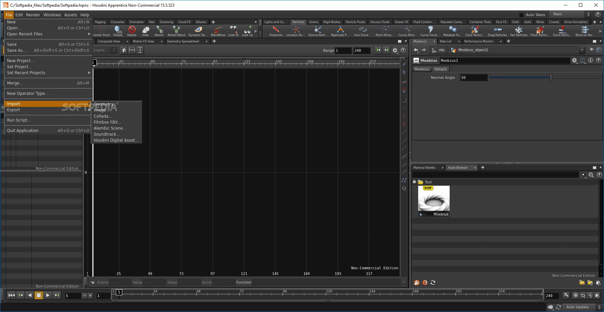The width and height of the screenshot is (604, 312).
Task: Select the Look At shelf tool
Action: [233, 31]
